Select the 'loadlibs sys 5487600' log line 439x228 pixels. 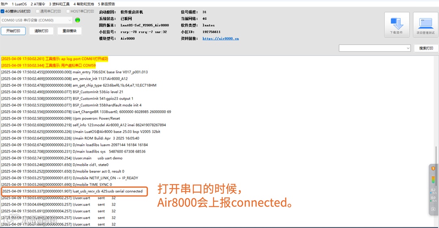coord(73,151)
